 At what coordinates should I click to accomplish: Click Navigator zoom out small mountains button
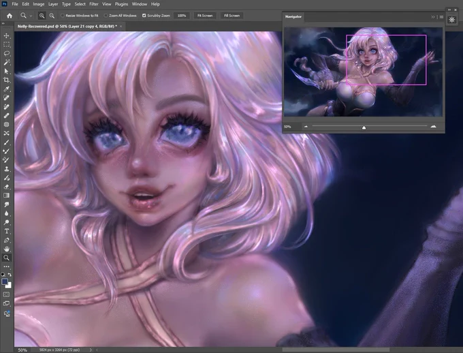306,127
